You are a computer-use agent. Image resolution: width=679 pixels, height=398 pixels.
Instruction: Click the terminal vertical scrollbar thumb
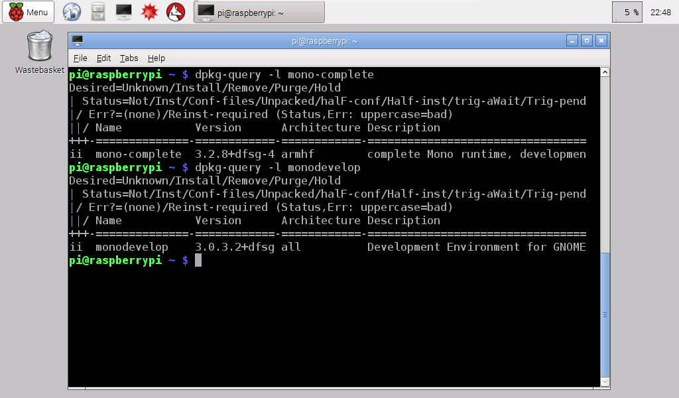pos(605,314)
